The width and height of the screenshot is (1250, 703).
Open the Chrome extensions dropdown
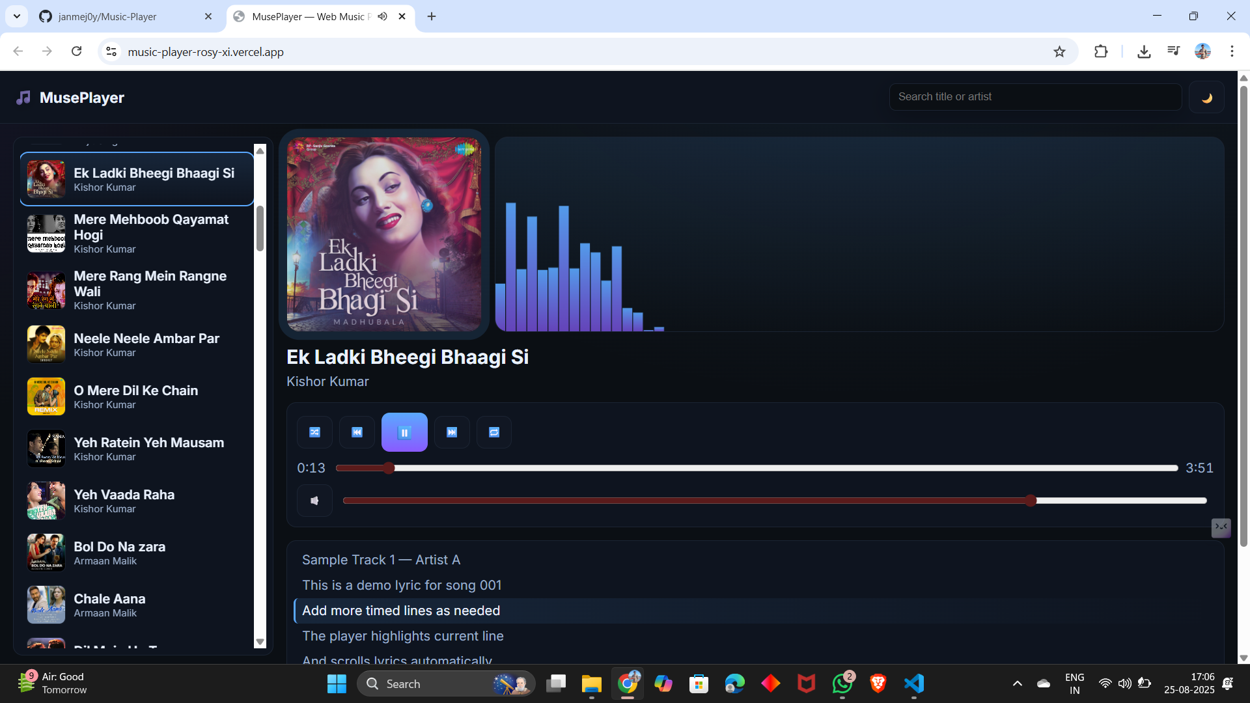[1101, 51]
